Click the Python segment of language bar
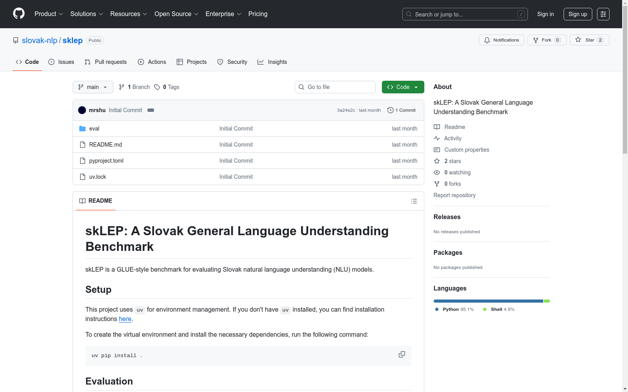Viewport: 628px width, 392px height. click(488, 301)
